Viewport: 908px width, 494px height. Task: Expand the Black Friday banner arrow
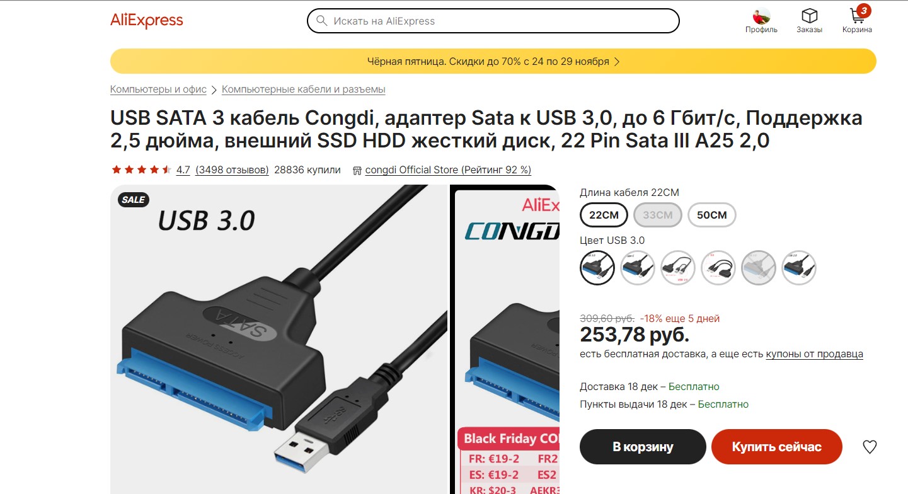pos(617,62)
